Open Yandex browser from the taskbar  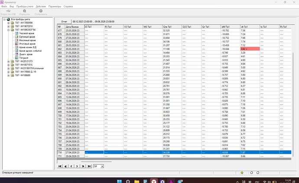154,181
